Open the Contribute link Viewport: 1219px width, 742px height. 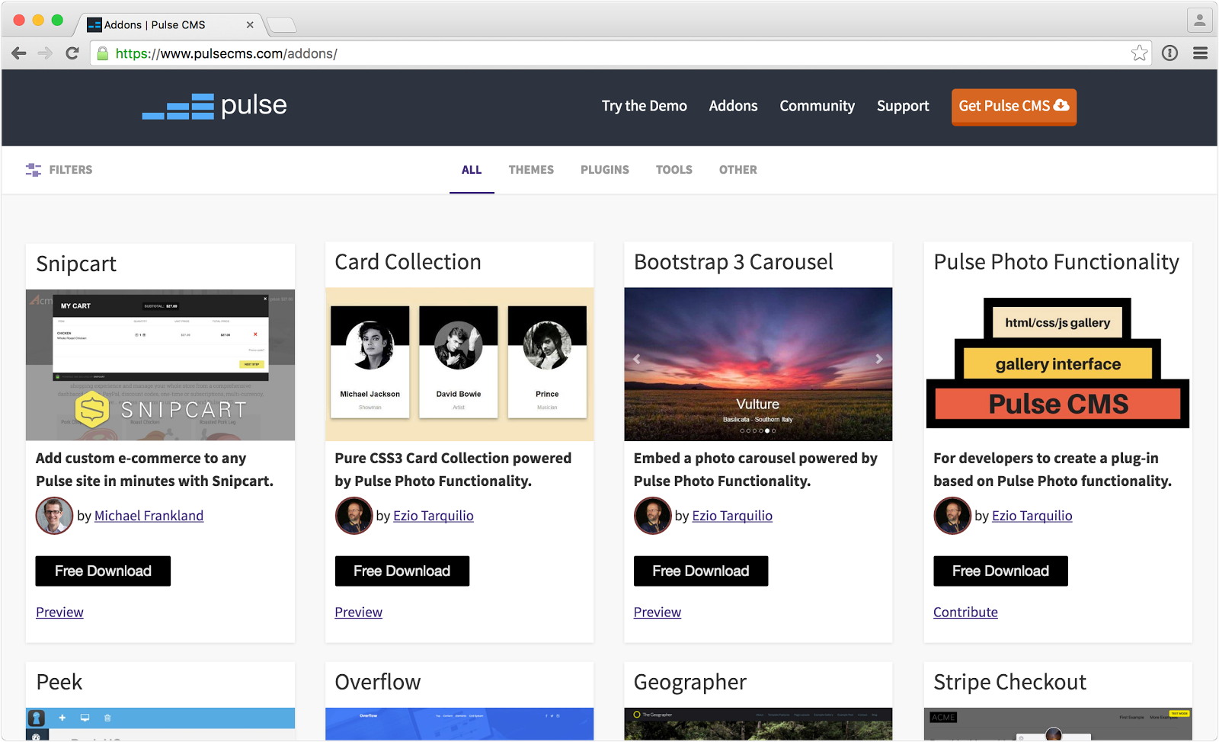click(965, 612)
